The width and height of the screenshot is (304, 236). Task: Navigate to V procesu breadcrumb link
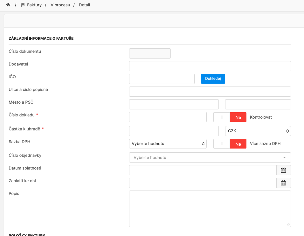pyautogui.click(x=60, y=5)
